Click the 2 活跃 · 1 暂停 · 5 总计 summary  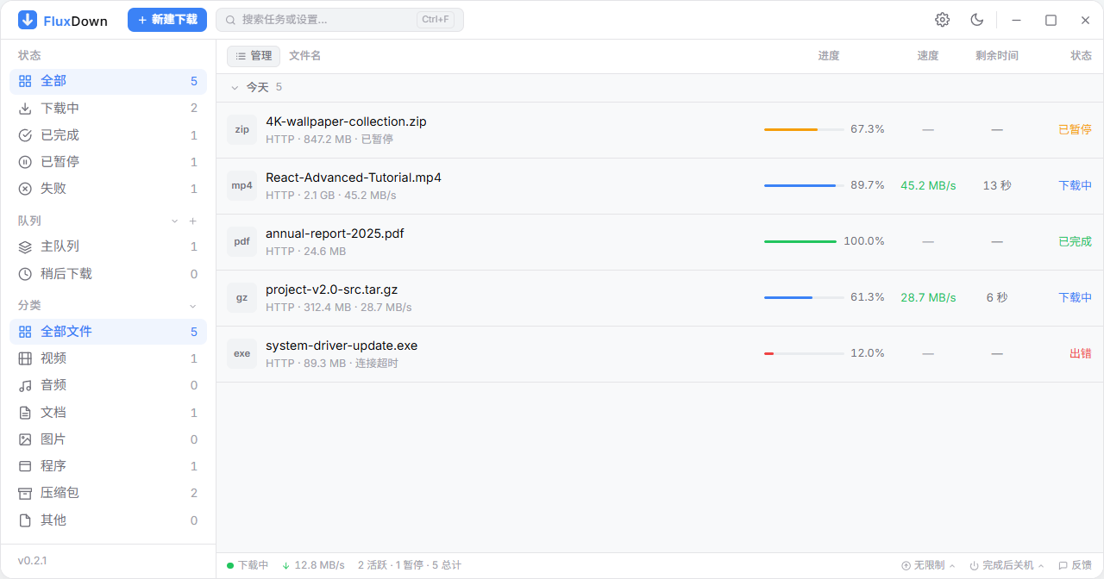point(410,565)
